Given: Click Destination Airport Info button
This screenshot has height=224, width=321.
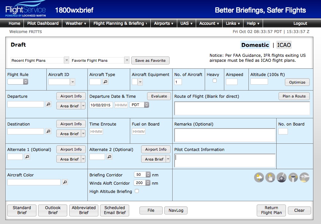Looking at the screenshot, I should [71, 124].
